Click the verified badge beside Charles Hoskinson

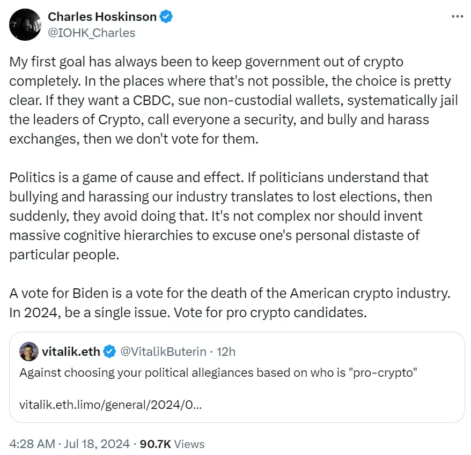coord(167,17)
